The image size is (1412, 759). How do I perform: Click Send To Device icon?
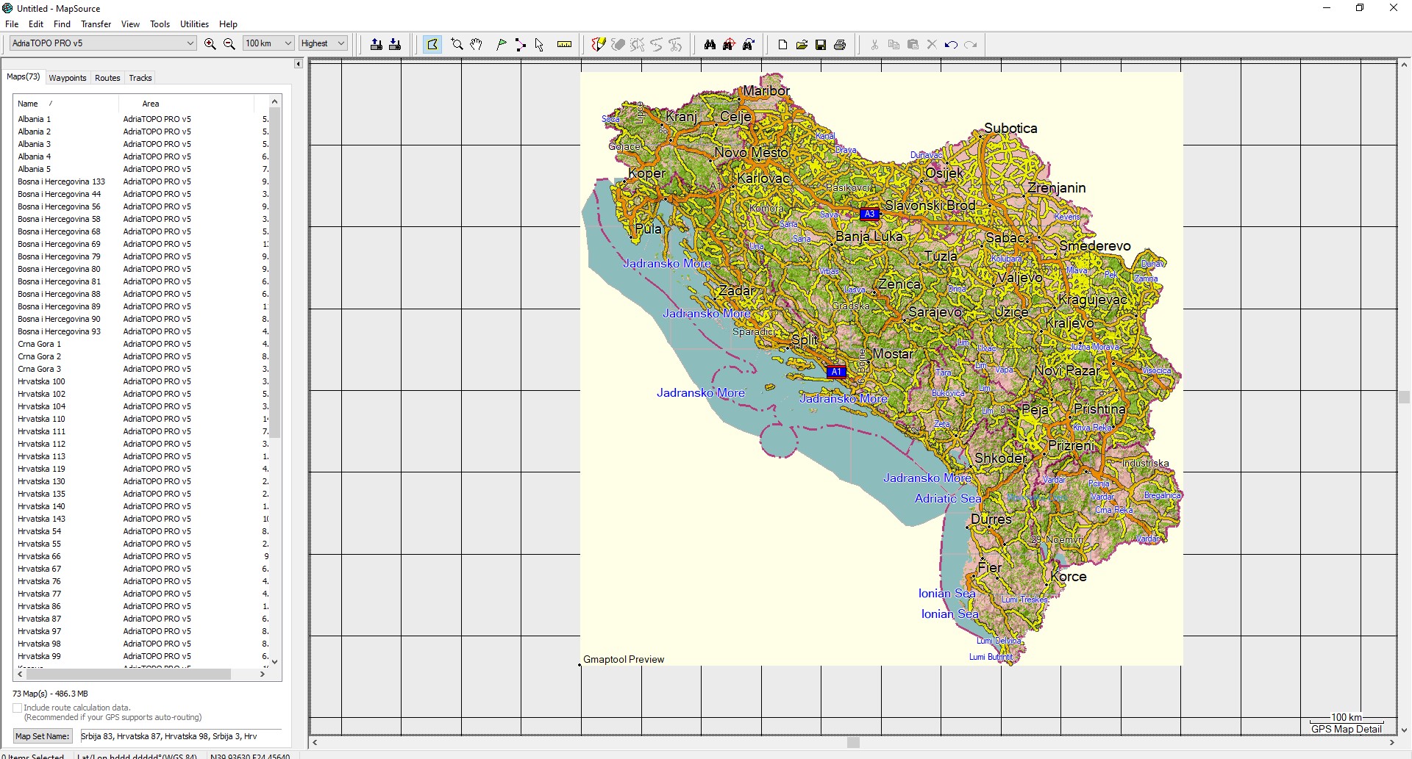(x=376, y=44)
